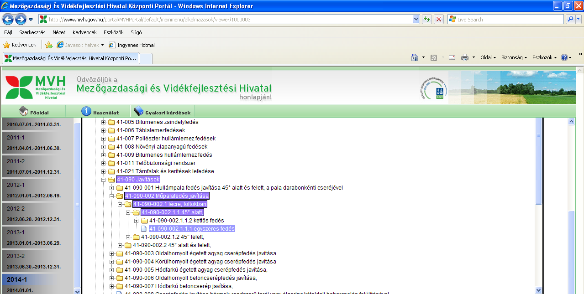Viewport: 584px width, 294px height.
Task: Select 41-008 Növényi alapanyagú fedések
Action: (x=162, y=147)
